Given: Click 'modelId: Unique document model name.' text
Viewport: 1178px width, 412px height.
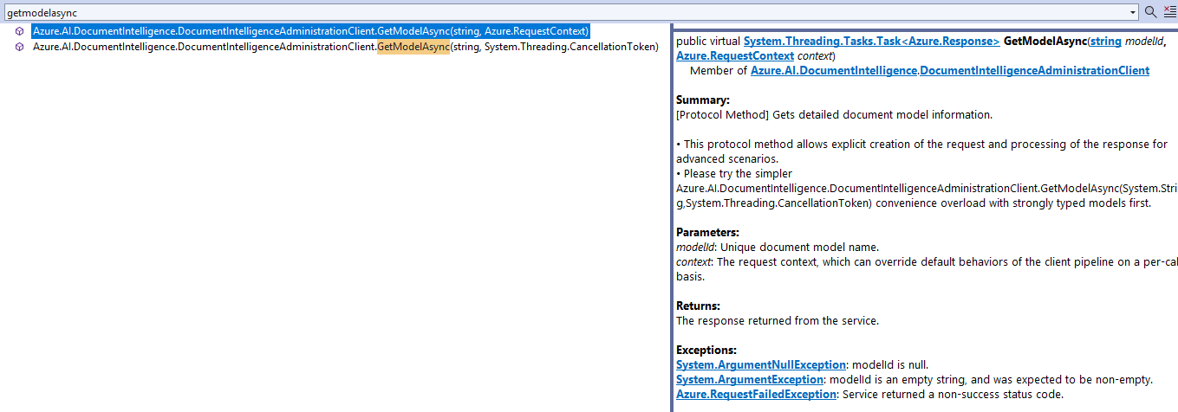Looking at the screenshot, I should 778,247.
